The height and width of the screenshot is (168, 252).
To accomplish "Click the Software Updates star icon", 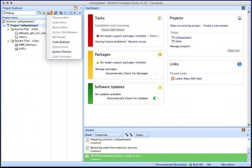I will pos(160,87).
